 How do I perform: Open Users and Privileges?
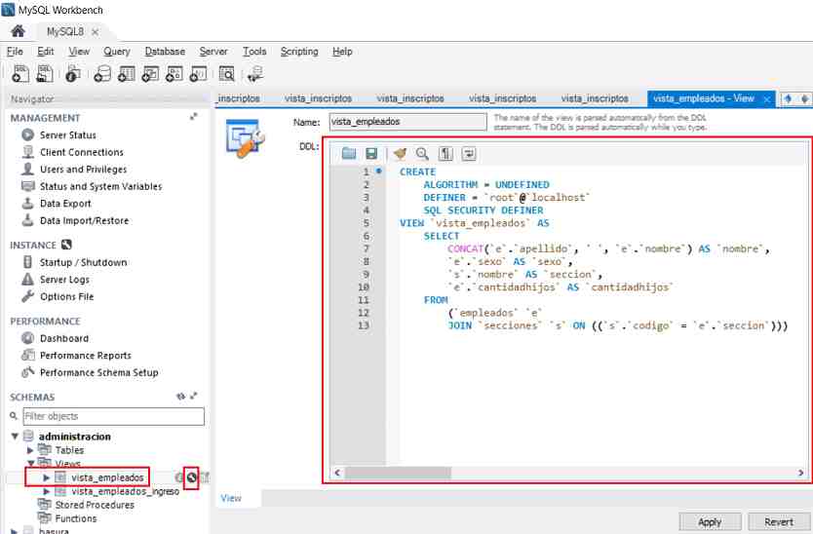[83, 169]
